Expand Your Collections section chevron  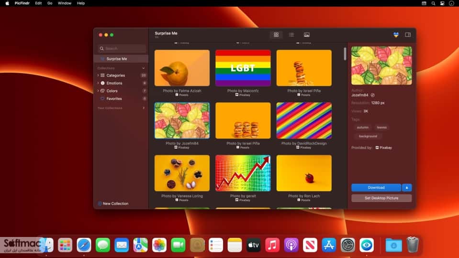[x=144, y=108]
